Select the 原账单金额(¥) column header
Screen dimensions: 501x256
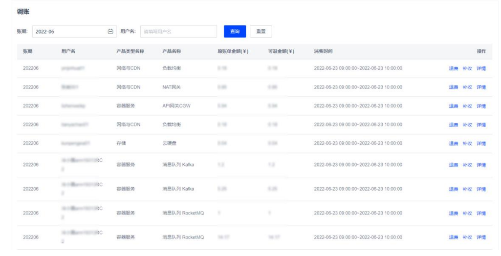(x=233, y=51)
